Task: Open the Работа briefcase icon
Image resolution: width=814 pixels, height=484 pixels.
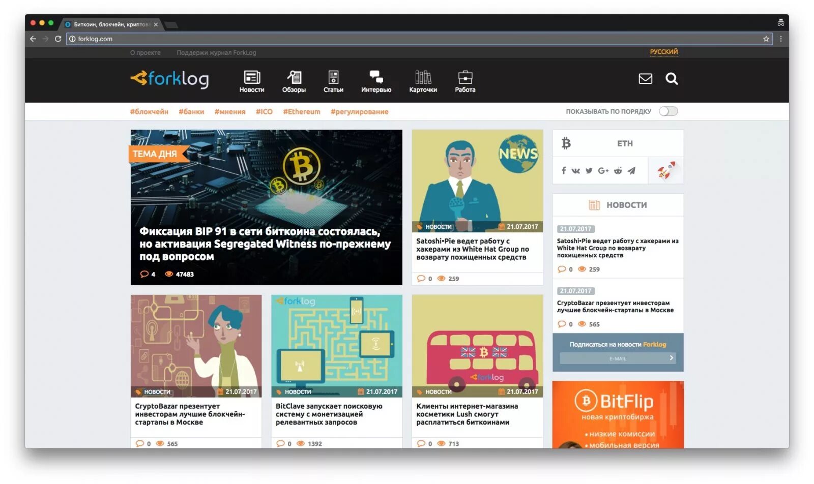Action: 465,77
